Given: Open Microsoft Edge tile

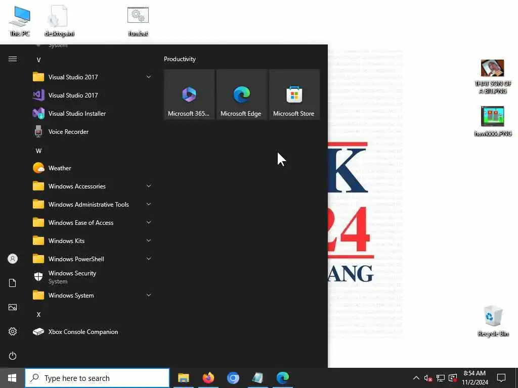Looking at the screenshot, I should tap(241, 94).
